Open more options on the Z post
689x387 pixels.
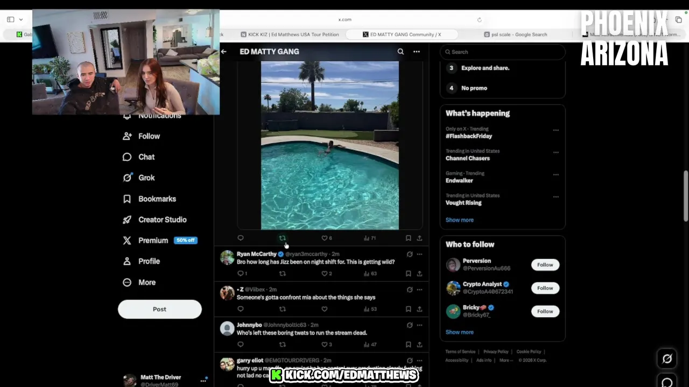pos(419,290)
